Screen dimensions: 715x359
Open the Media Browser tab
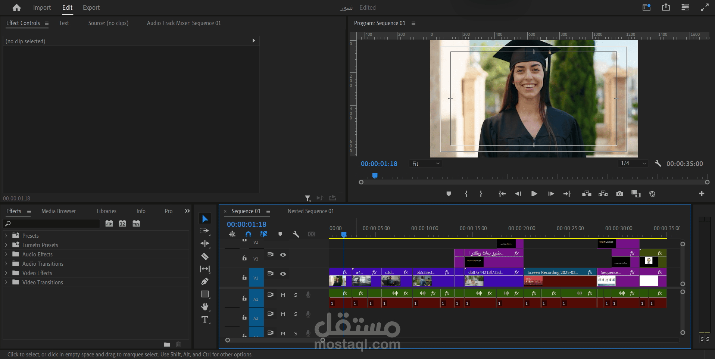[x=59, y=211]
